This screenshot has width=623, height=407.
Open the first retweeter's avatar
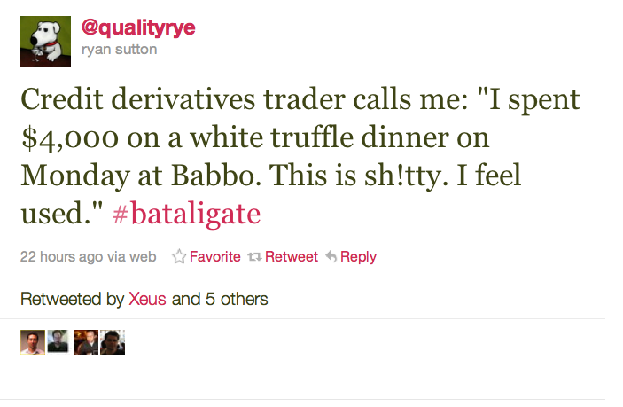pyautogui.click(x=33, y=342)
